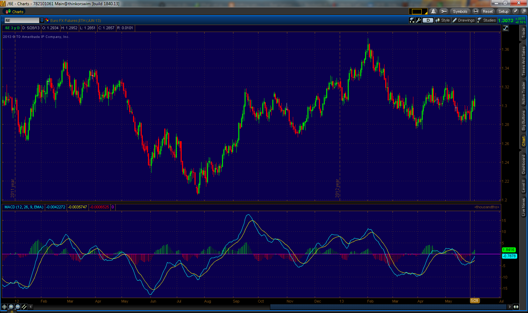Click the 1.3073 last price value
This screenshot has width=528, height=313.
tap(505, 21)
